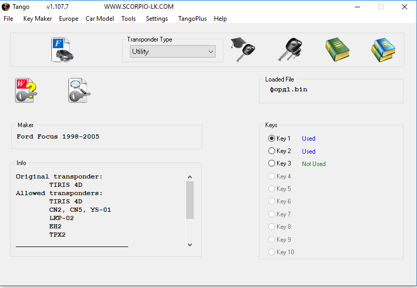Click the Info scrollbar up arrow
The height and width of the screenshot is (288, 417).
pyautogui.click(x=190, y=177)
